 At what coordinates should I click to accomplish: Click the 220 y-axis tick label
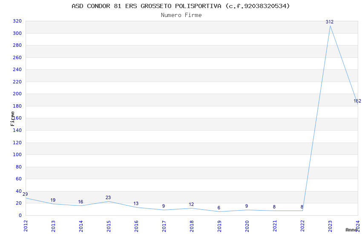[x=17, y=82]
